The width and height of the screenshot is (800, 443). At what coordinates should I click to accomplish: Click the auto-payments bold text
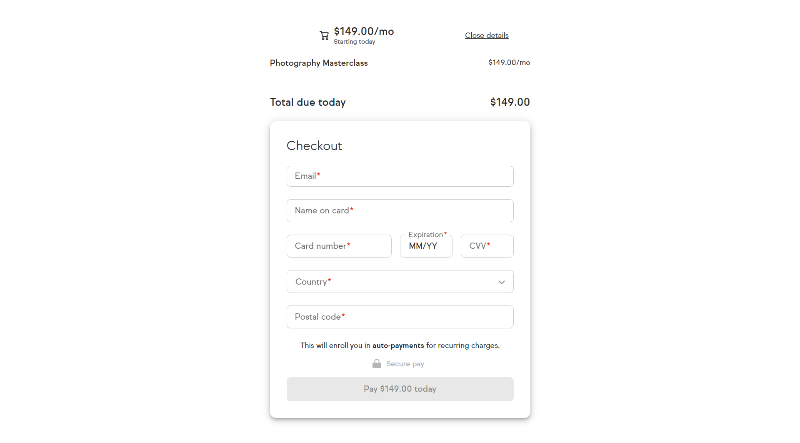click(398, 345)
